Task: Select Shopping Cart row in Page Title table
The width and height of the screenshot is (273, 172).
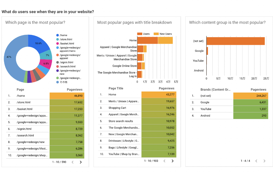Action: [x=137, y=108]
